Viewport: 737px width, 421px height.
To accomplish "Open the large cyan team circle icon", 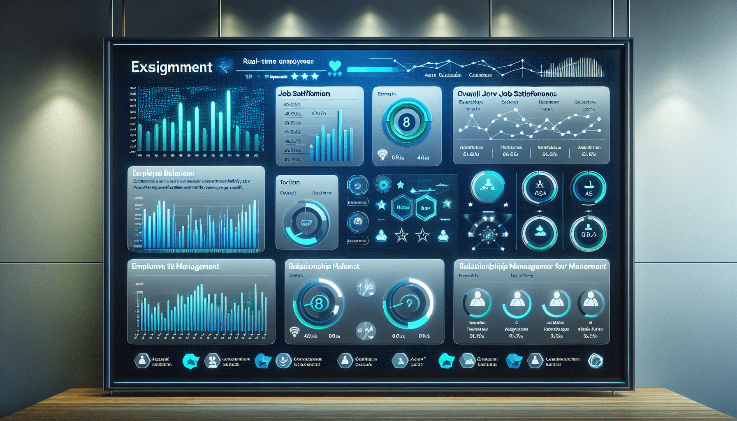I will tap(488, 187).
